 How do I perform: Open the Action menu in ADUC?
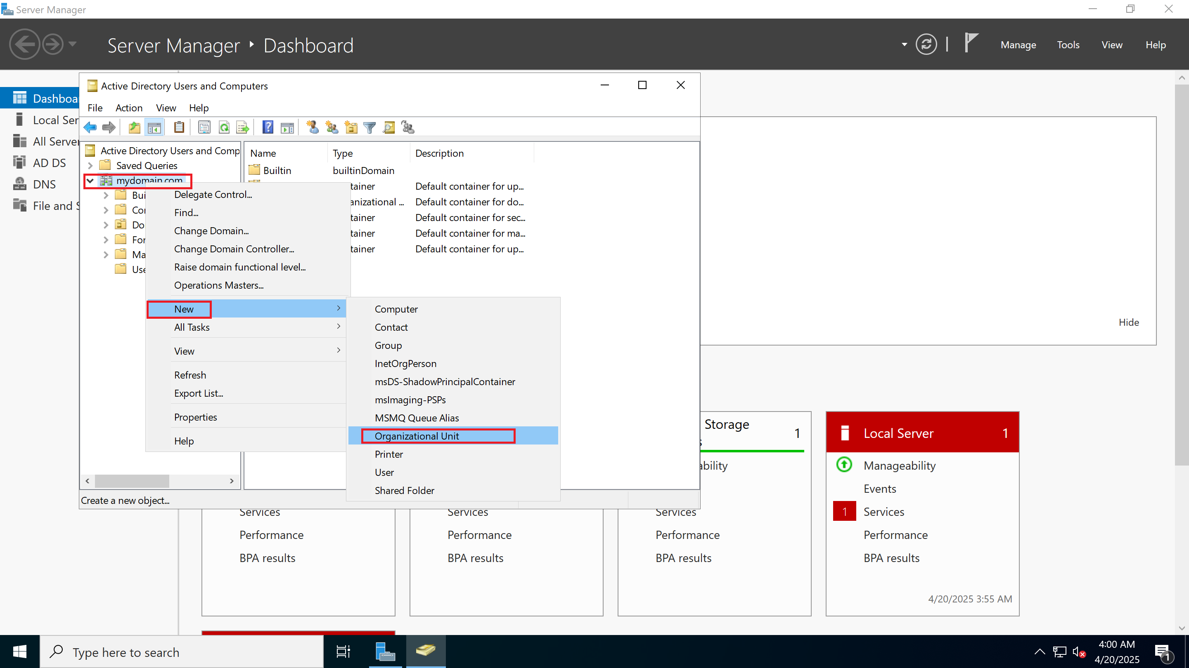(x=129, y=108)
